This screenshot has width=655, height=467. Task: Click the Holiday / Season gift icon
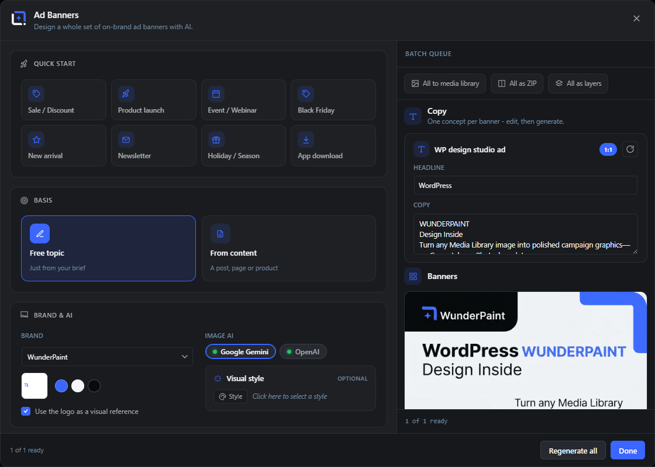pos(216,140)
